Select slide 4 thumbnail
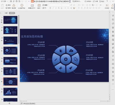 click(10, 50)
